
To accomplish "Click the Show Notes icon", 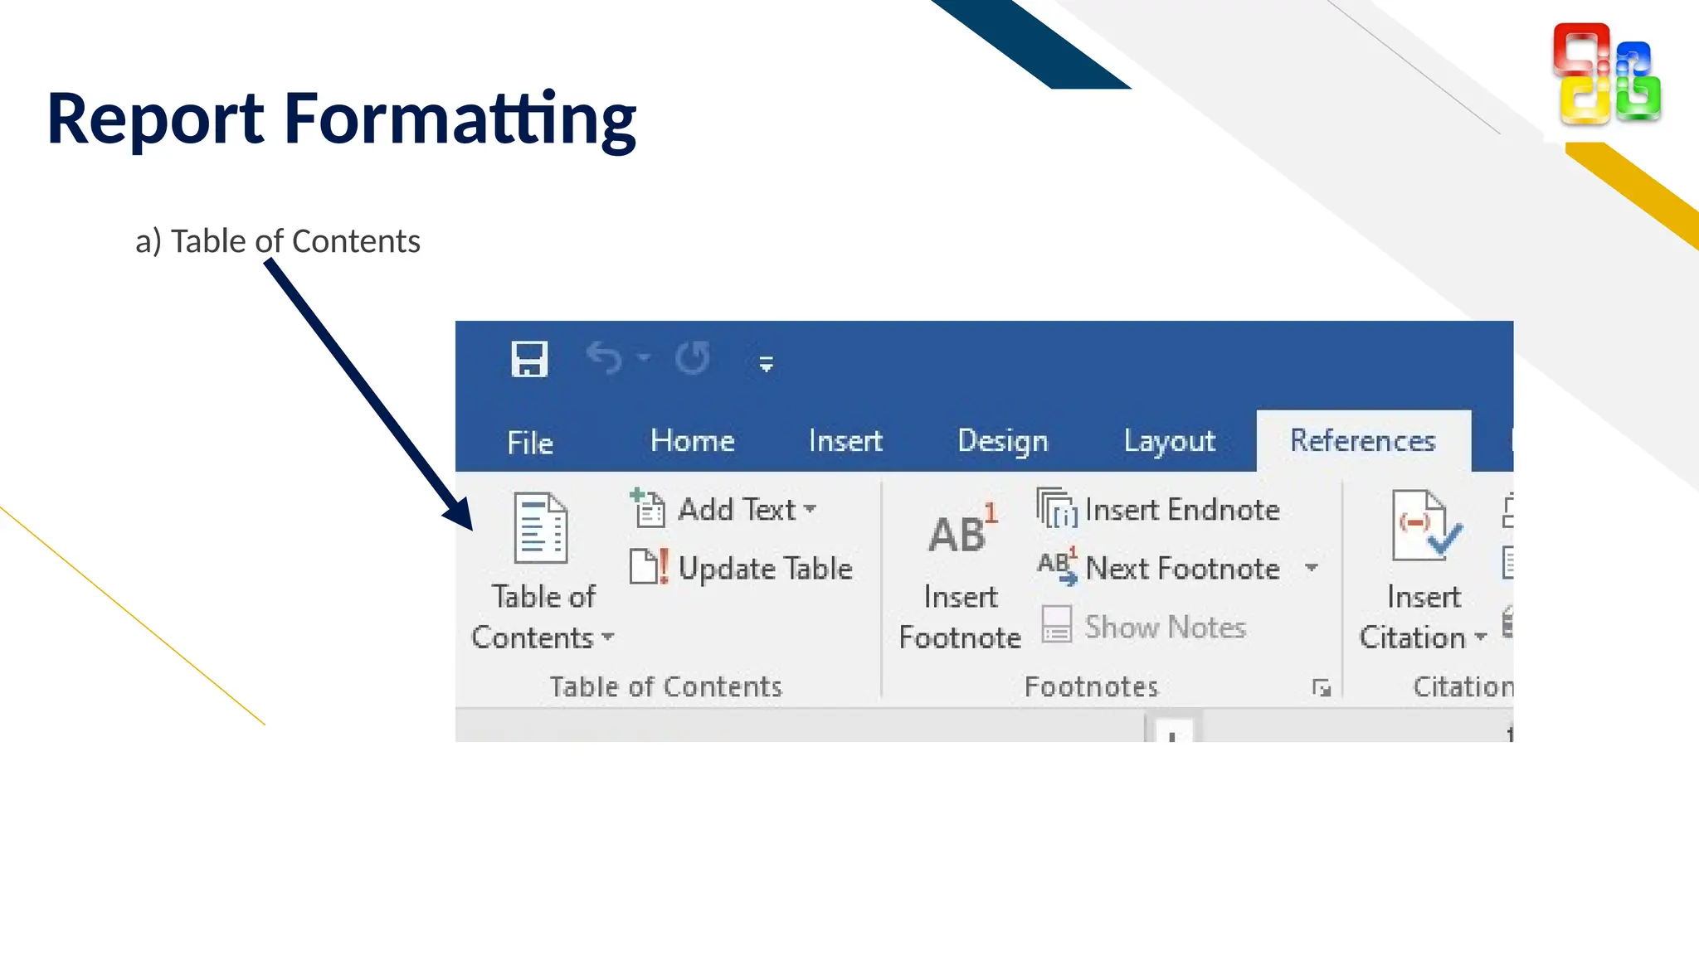I will [x=1057, y=624].
